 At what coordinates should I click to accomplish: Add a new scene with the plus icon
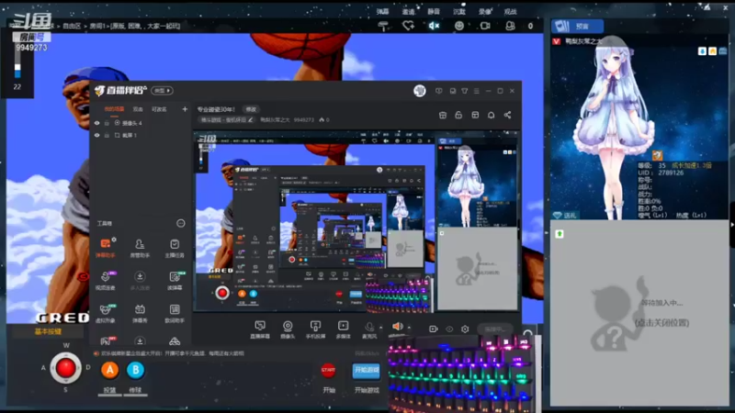tap(185, 109)
